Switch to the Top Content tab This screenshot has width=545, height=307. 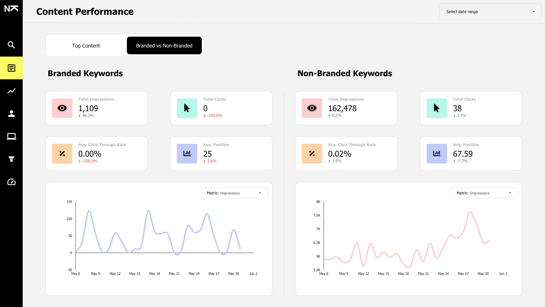point(86,45)
